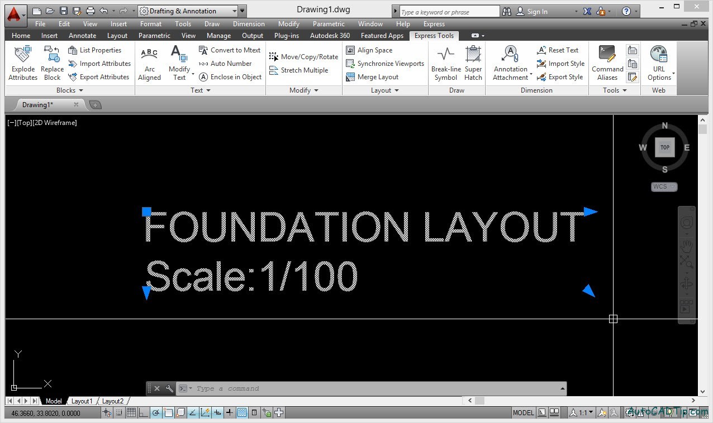Expand the Text panel

pos(201,90)
